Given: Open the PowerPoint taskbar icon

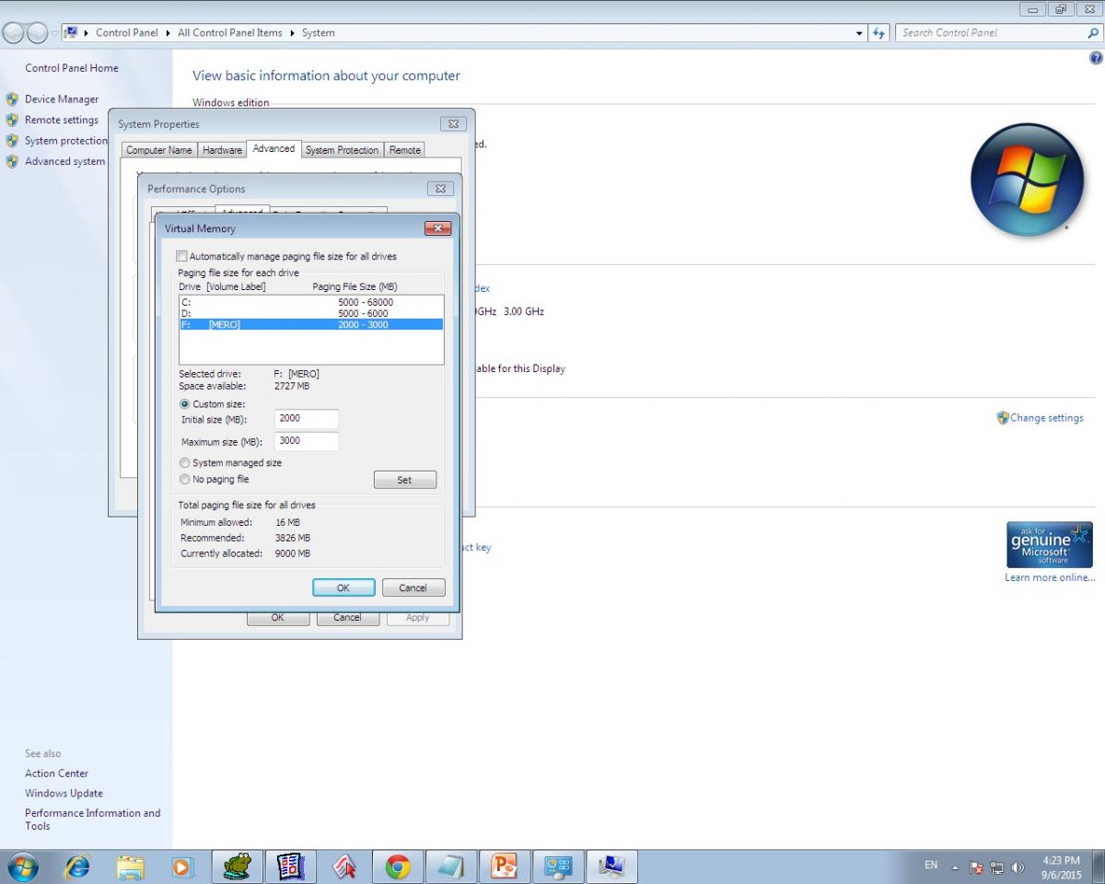Looking at the screenshot, I should pyautogui.click(x=505, y=867).
